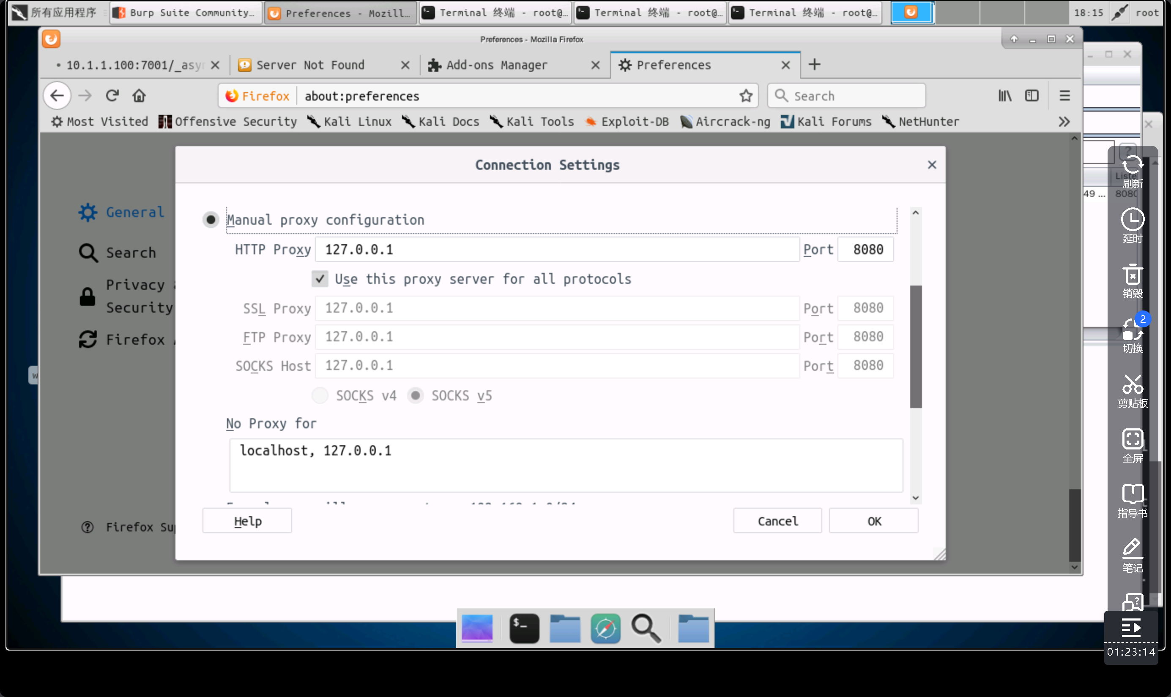
Task: Expand the bookmarks toolbar overflow chevron
Action: [1064, 122]
